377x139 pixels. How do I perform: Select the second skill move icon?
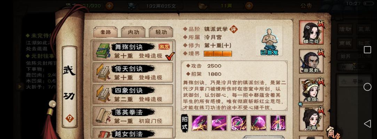[219, 123]
